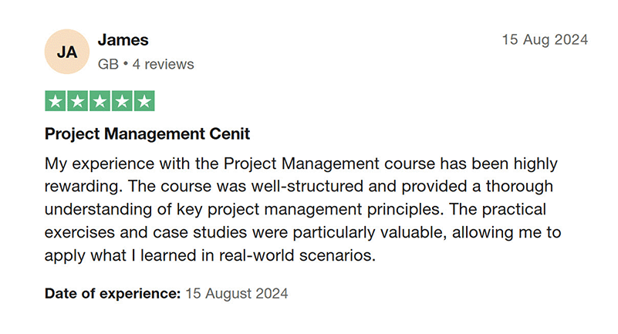
Task: Click the fourth green rating star
Action: coord(122,101)
